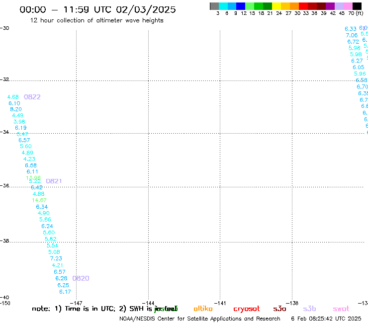Click the 4.49 wave height reading
Image resolution: width=368 pixels, height=323 pixels.
tap(17, 115)
